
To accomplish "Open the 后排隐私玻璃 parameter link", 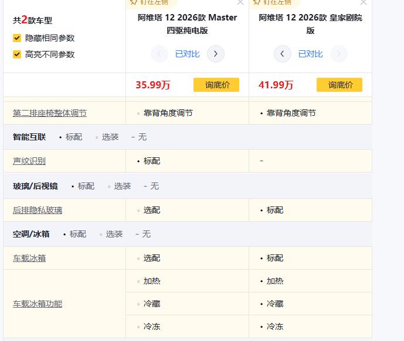I will [x=38, y=210].
